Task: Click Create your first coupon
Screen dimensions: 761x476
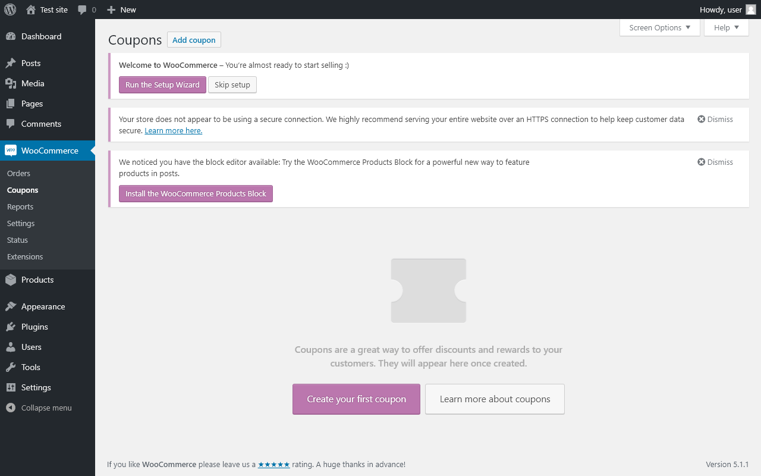Action: pos(356,399)
